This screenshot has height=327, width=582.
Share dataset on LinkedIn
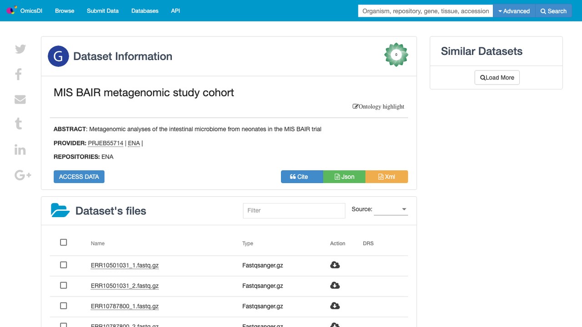coord(20,149)
